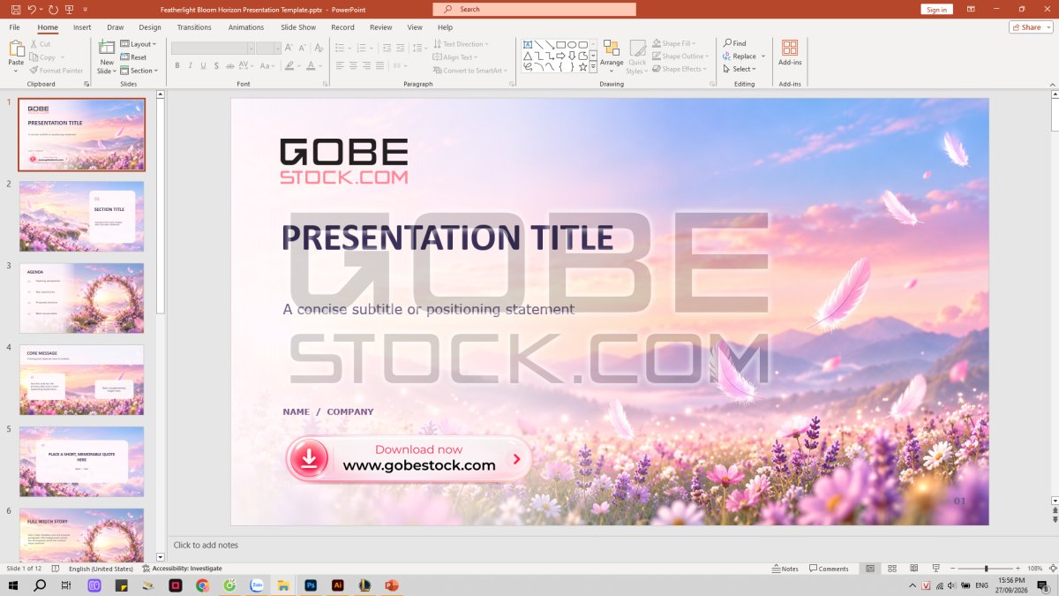
Task: Open the Review tab
Action: (x=381, y=27)
